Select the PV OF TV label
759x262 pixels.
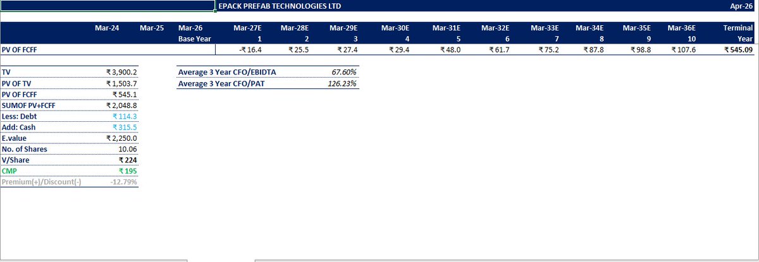16,83
